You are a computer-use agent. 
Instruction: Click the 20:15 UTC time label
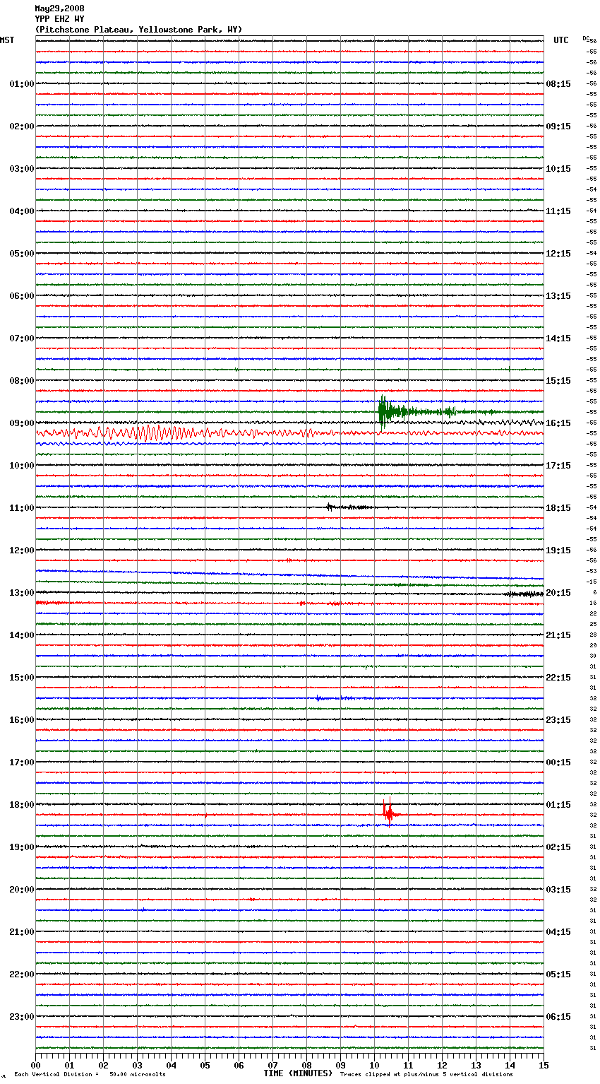pyautogui.click(x=558, y=593)
